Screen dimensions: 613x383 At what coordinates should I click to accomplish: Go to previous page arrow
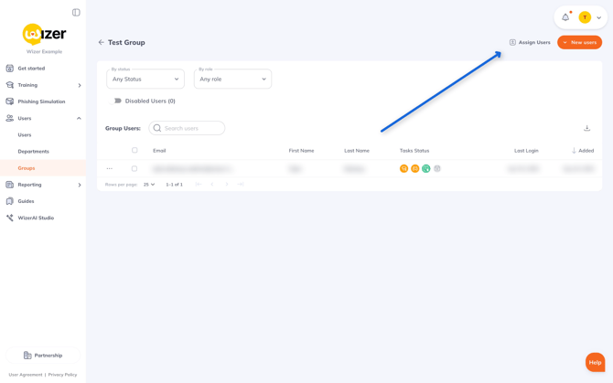click(212, 185)
